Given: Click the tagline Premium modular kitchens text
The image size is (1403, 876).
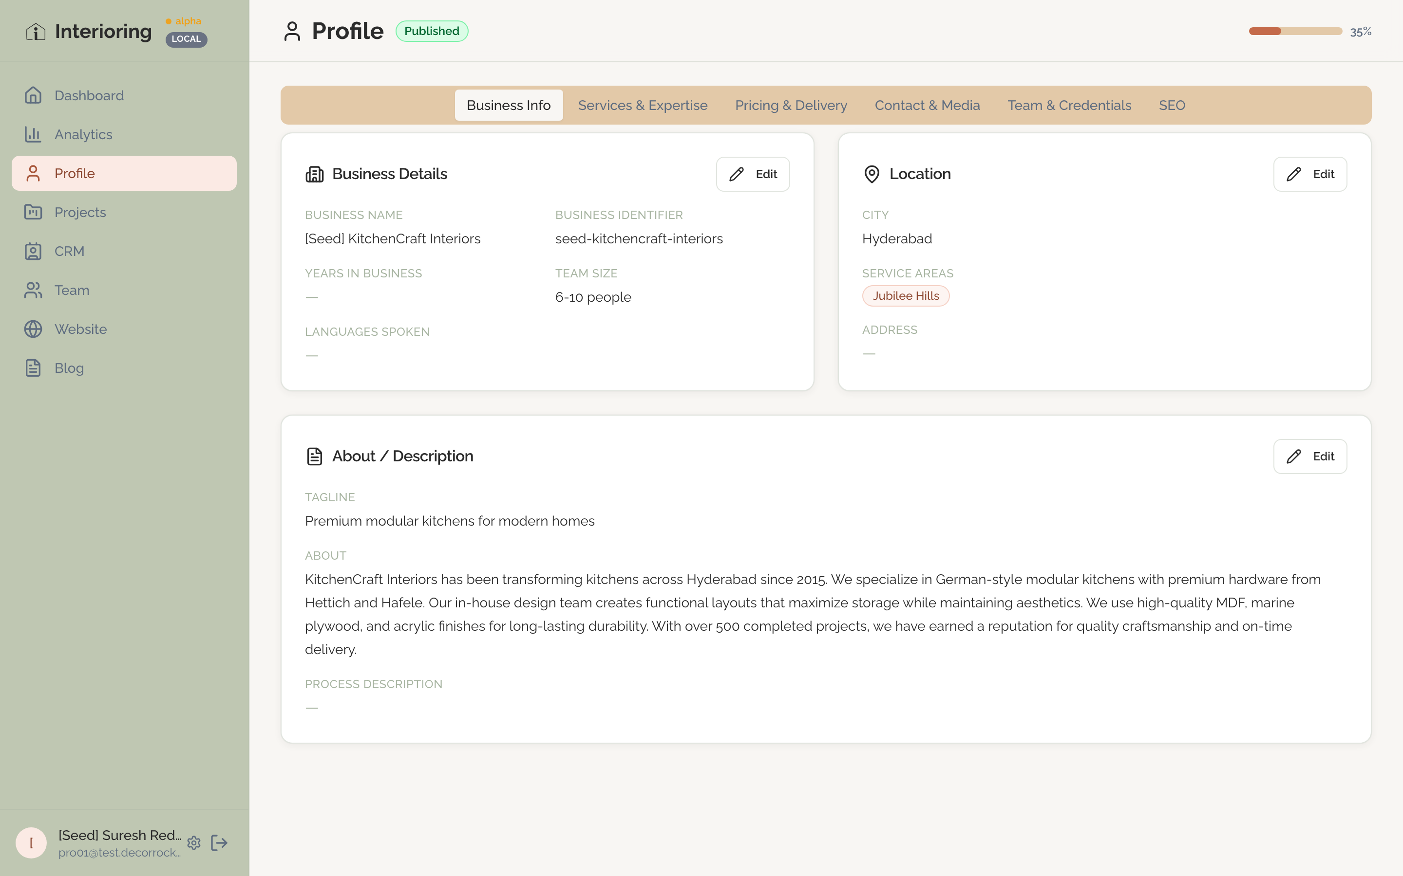Looking at the screenshot, I should 449,521.
